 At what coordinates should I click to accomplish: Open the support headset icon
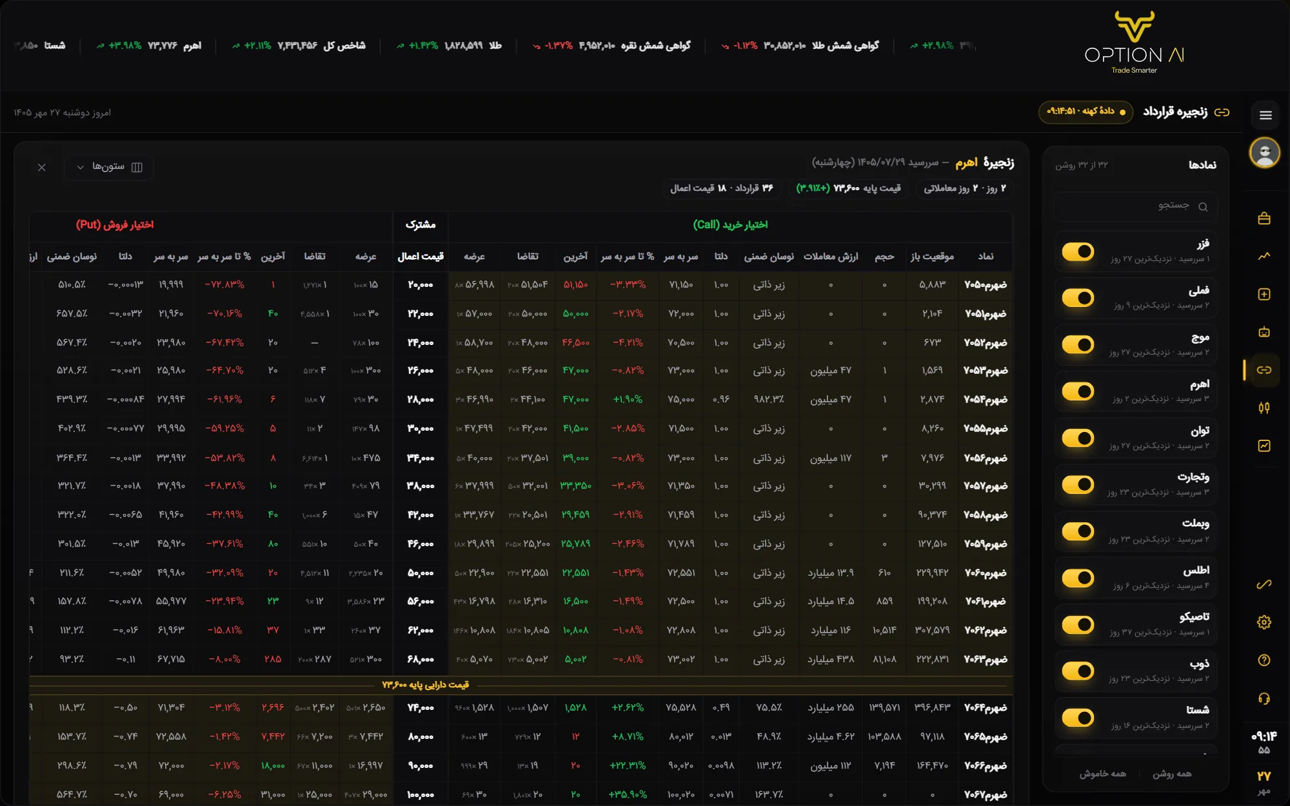pos(1264,698)
